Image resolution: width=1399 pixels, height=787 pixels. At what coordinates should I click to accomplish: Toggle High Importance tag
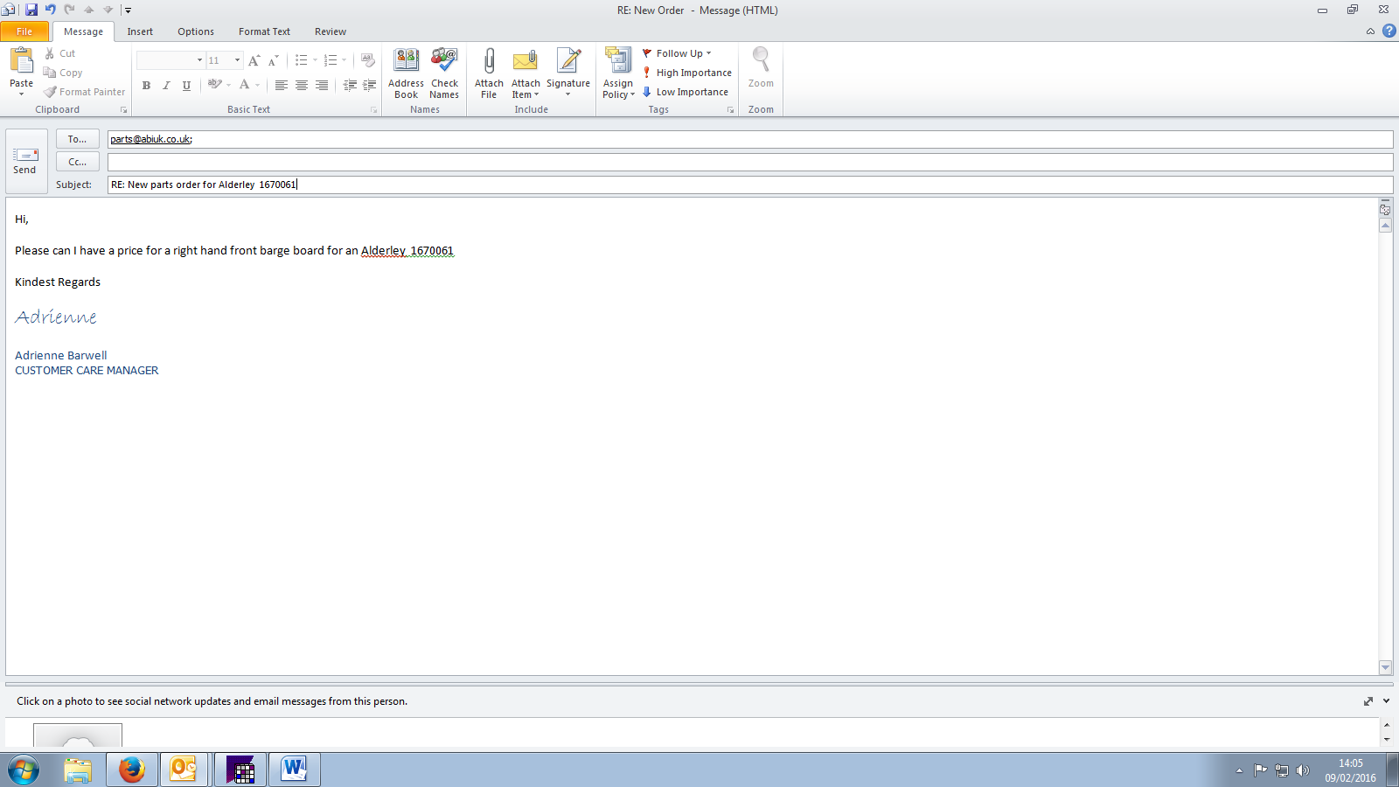(x=687, y=73)
